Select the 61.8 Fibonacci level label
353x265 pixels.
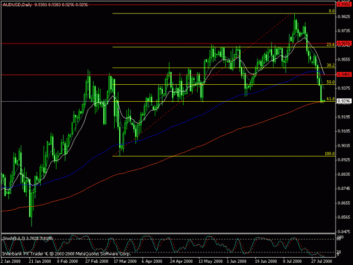tap(330, 99)
